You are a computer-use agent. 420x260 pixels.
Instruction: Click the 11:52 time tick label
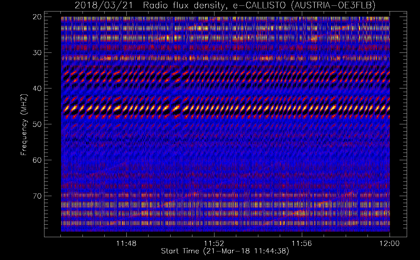click(214, 244)
